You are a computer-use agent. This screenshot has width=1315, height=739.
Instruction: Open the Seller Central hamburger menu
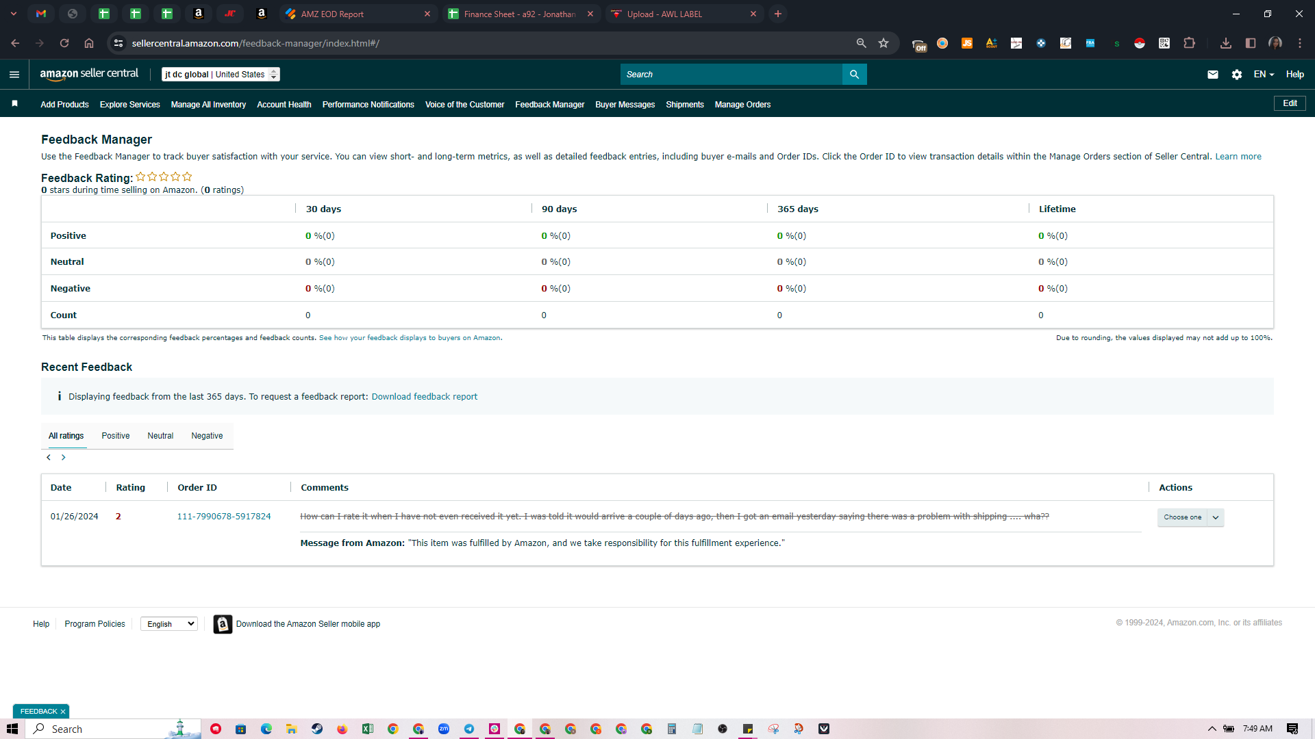[14, 75]
